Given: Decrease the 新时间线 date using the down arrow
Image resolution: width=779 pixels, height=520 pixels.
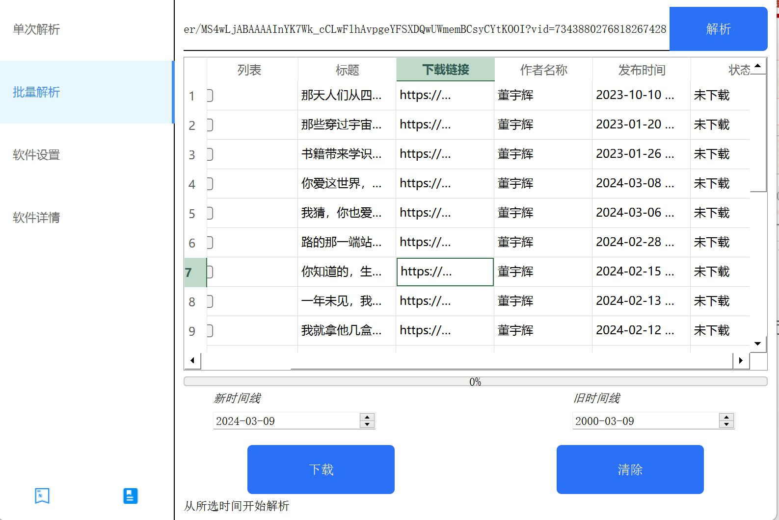Looking at the screenshot, I should point(367,424).
